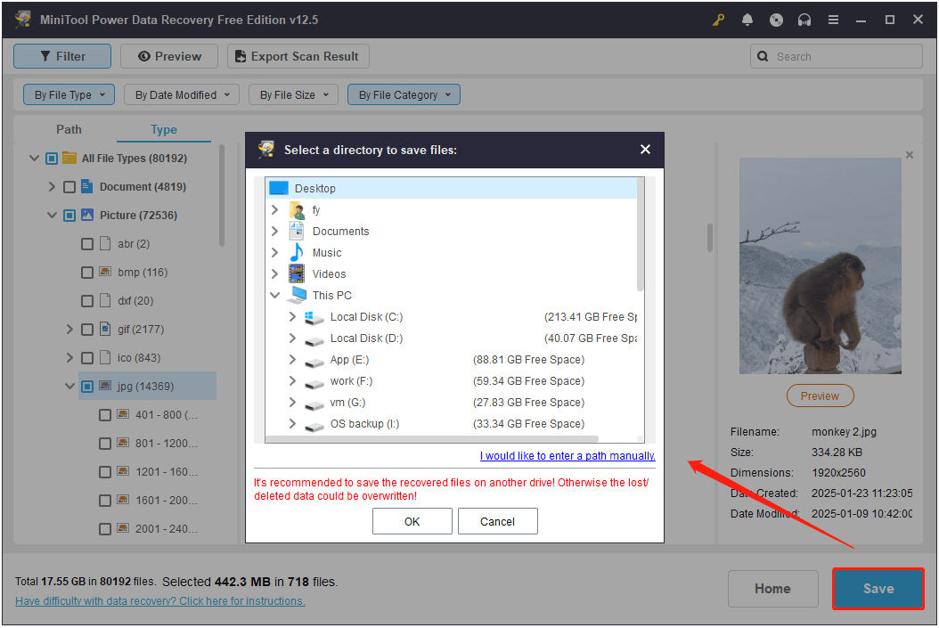Click the Local Disk (C:) drive icon
This screenshot has width=939, height=628.
click(314, 317)
